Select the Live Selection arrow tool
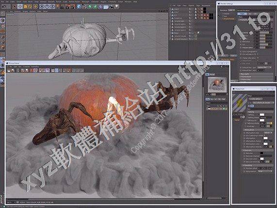The width and height of the screenshot is (277, 208). (x=15, y=6)
